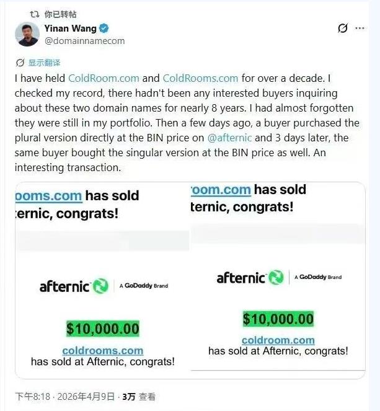
Task: Open the Grok icon on the post
Action: click(342, 29)
